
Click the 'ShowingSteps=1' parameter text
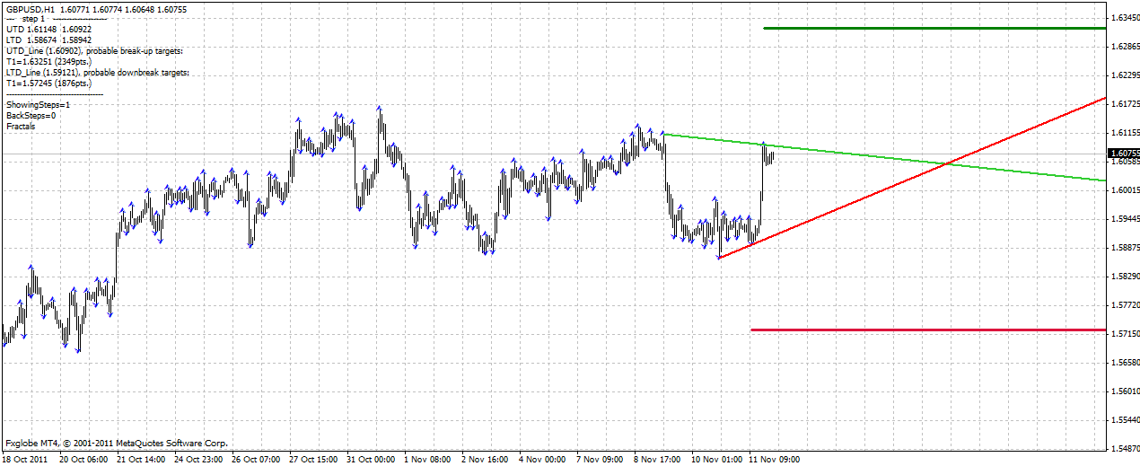(38, 105)
